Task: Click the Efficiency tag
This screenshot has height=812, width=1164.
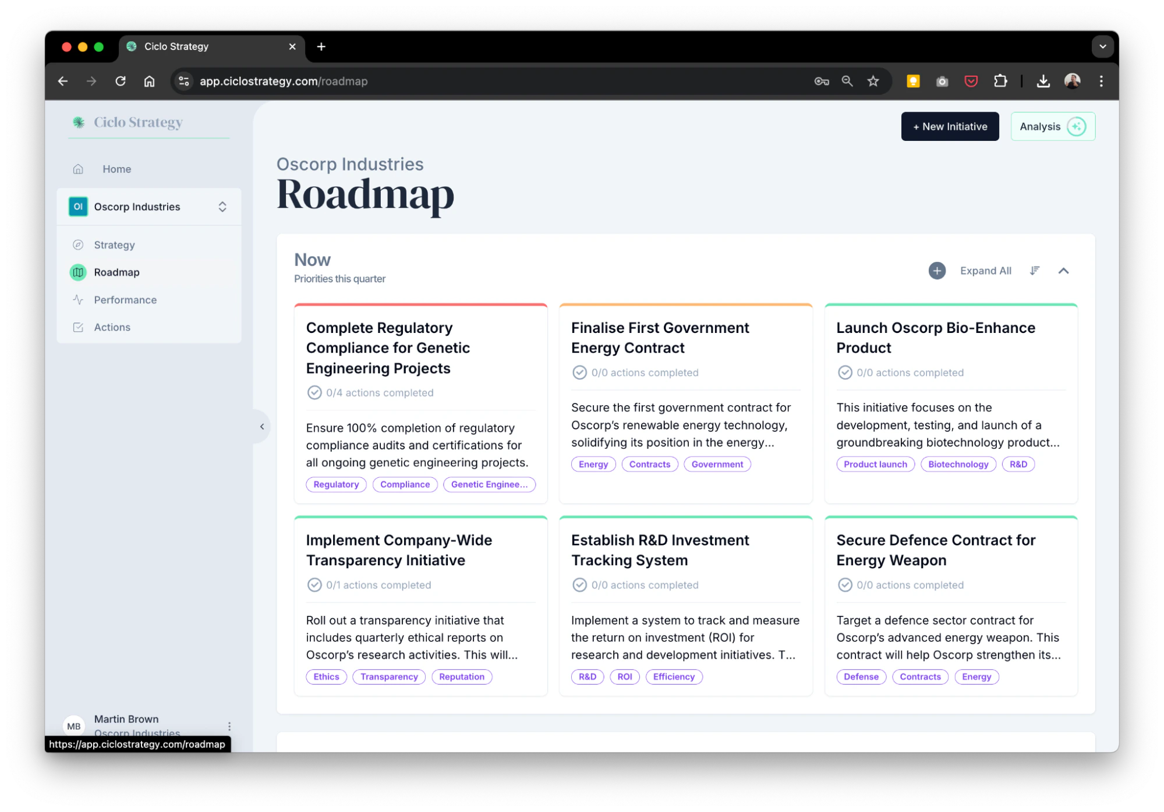Action: pos(674,677)
